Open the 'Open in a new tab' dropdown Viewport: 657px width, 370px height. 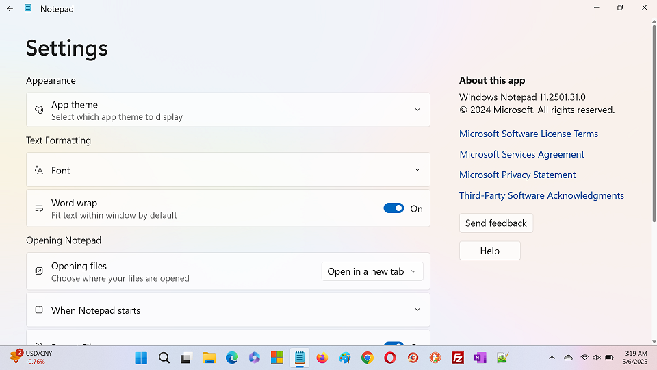tap(372, 271)
